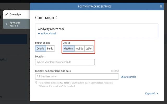Switch search engine to Baidu

pos(50,49)
